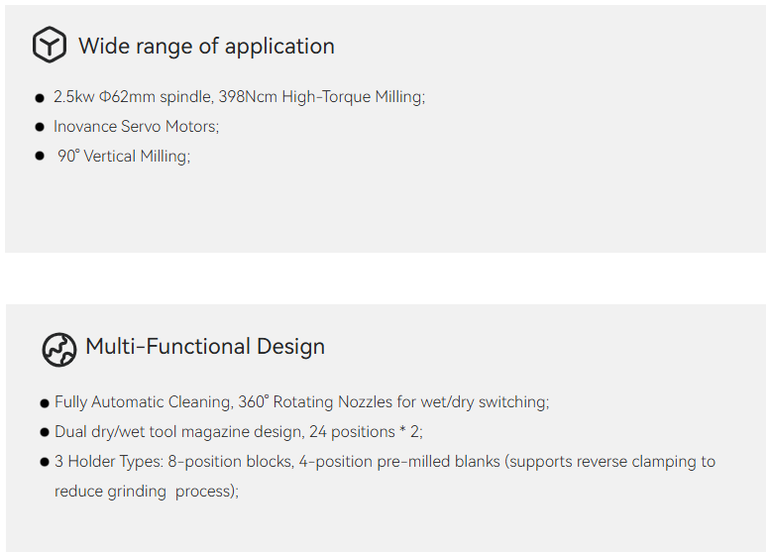Click the reduce grinding process text line

point(146,491)
